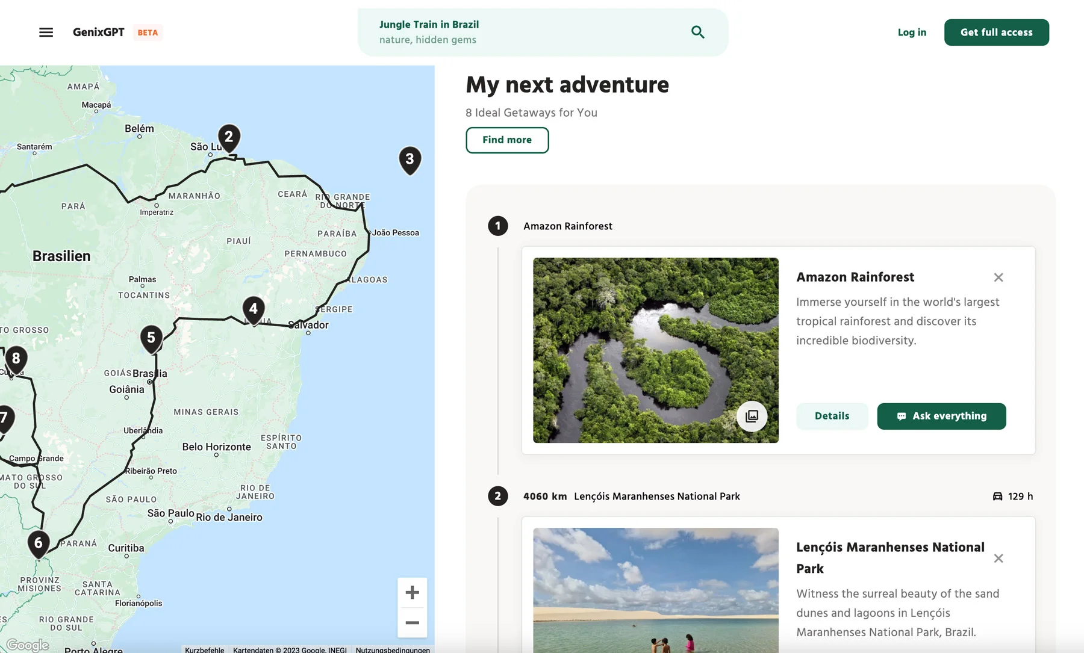This screenshot has width=1084, height=653.
Task: Click '8 Ideal Getaways for You' text
Action: [531, 113]
